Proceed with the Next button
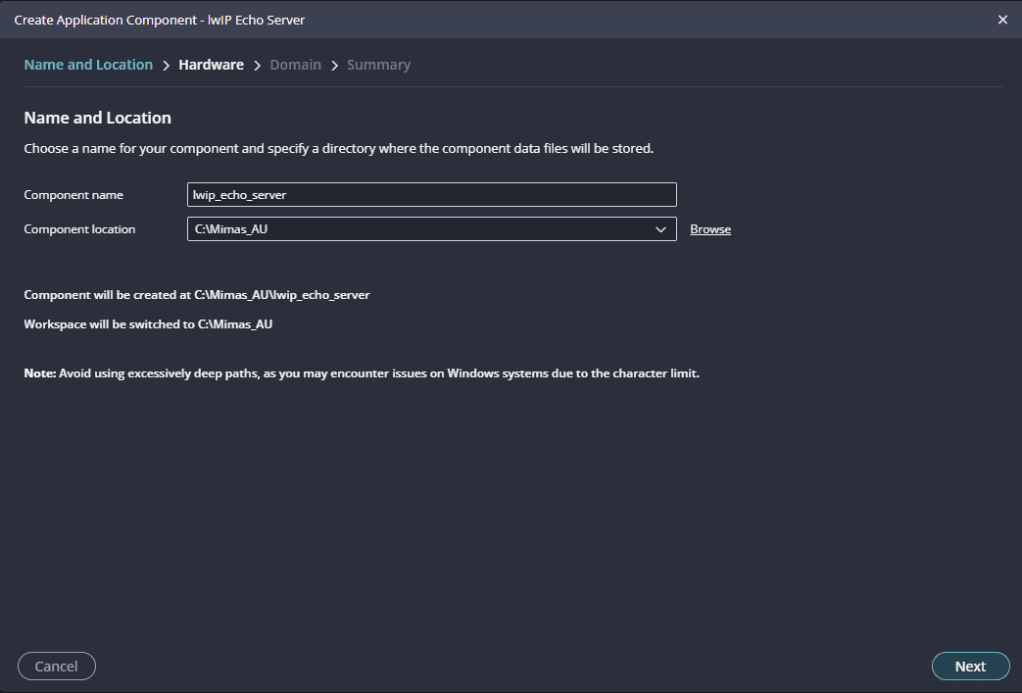1022x693 pixels. (970, 667)
